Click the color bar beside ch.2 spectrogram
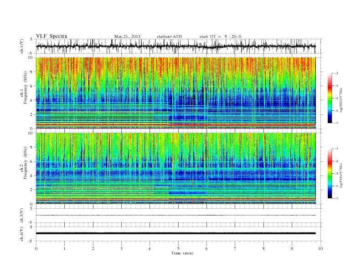The height and width of the screenshot is (279, 361). pos(330,174)
